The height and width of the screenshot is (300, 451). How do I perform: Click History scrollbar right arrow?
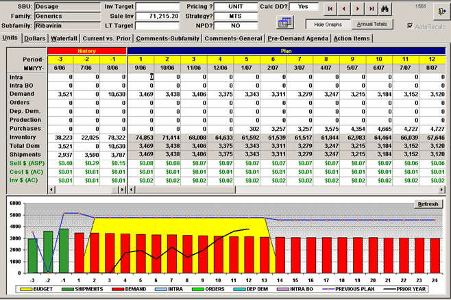pos(122,190)
